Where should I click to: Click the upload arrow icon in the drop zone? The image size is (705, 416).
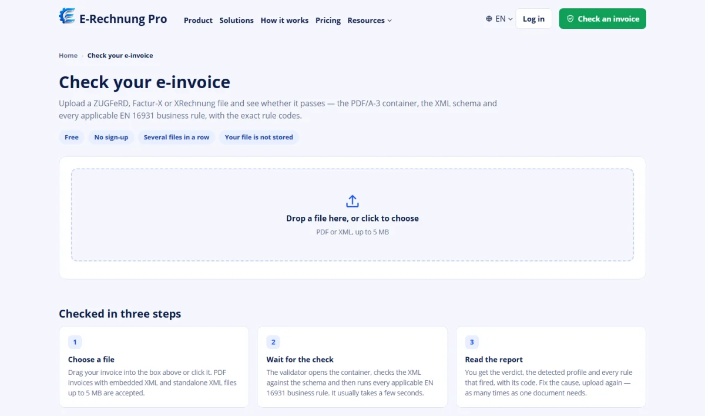pos(352,202)
